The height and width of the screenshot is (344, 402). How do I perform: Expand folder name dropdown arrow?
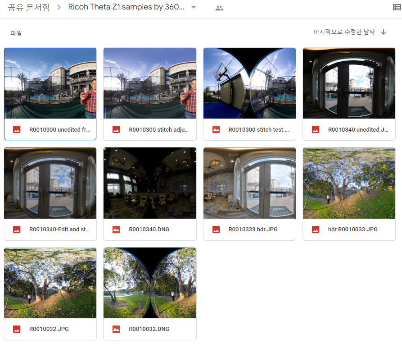point(194,8)
